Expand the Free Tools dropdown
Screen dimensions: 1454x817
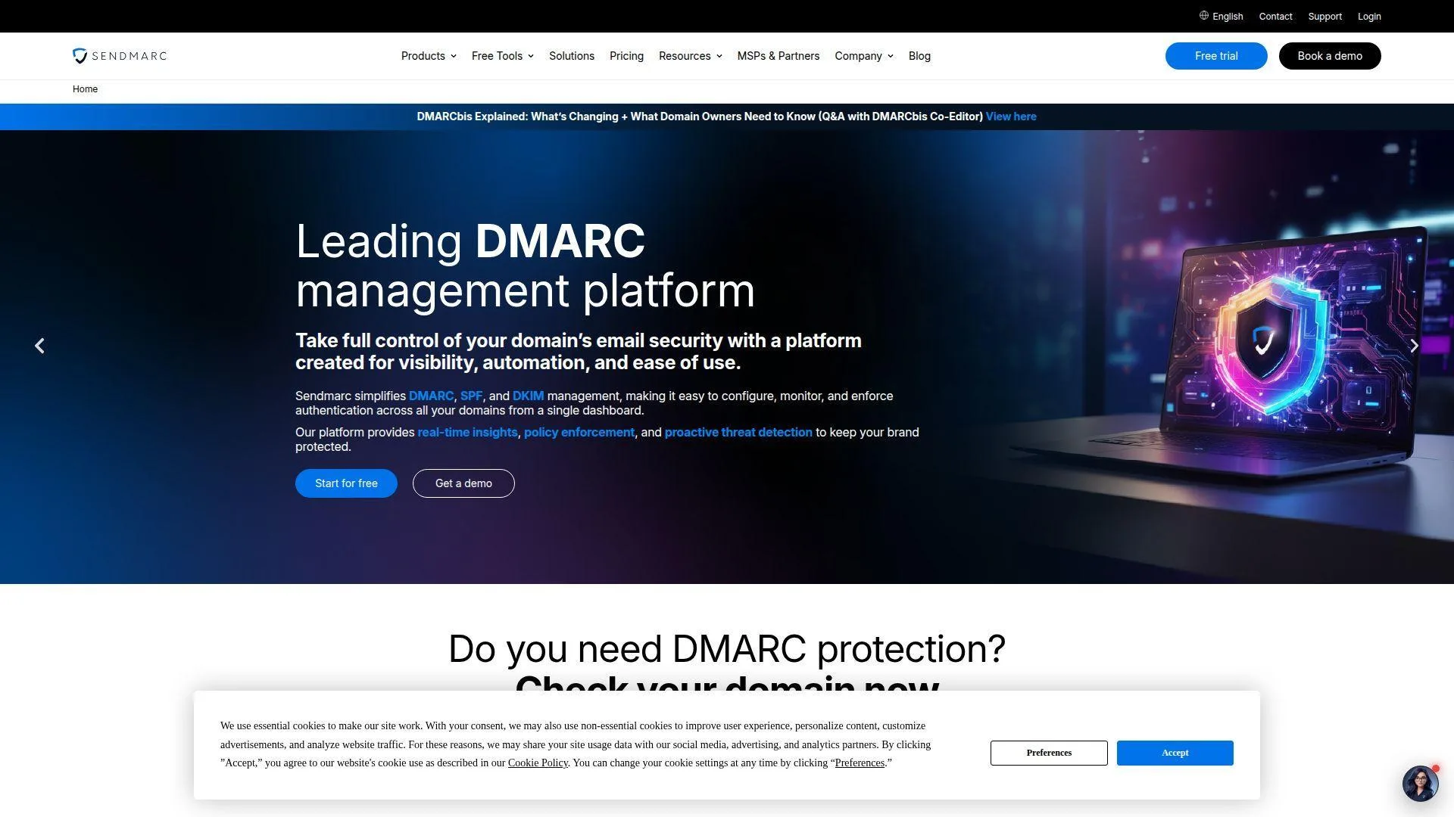503,56
